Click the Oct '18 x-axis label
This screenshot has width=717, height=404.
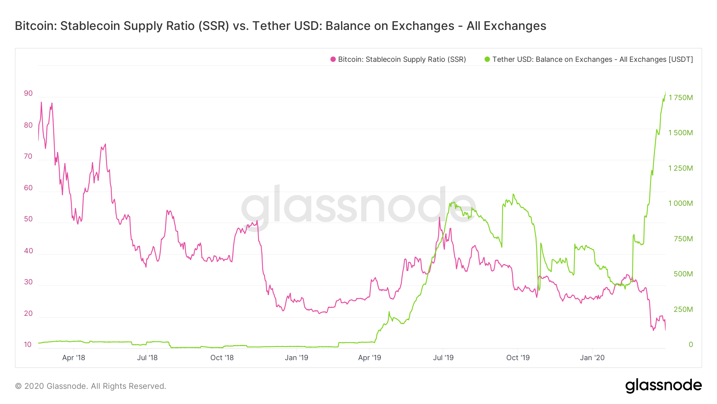pos(222,358)
